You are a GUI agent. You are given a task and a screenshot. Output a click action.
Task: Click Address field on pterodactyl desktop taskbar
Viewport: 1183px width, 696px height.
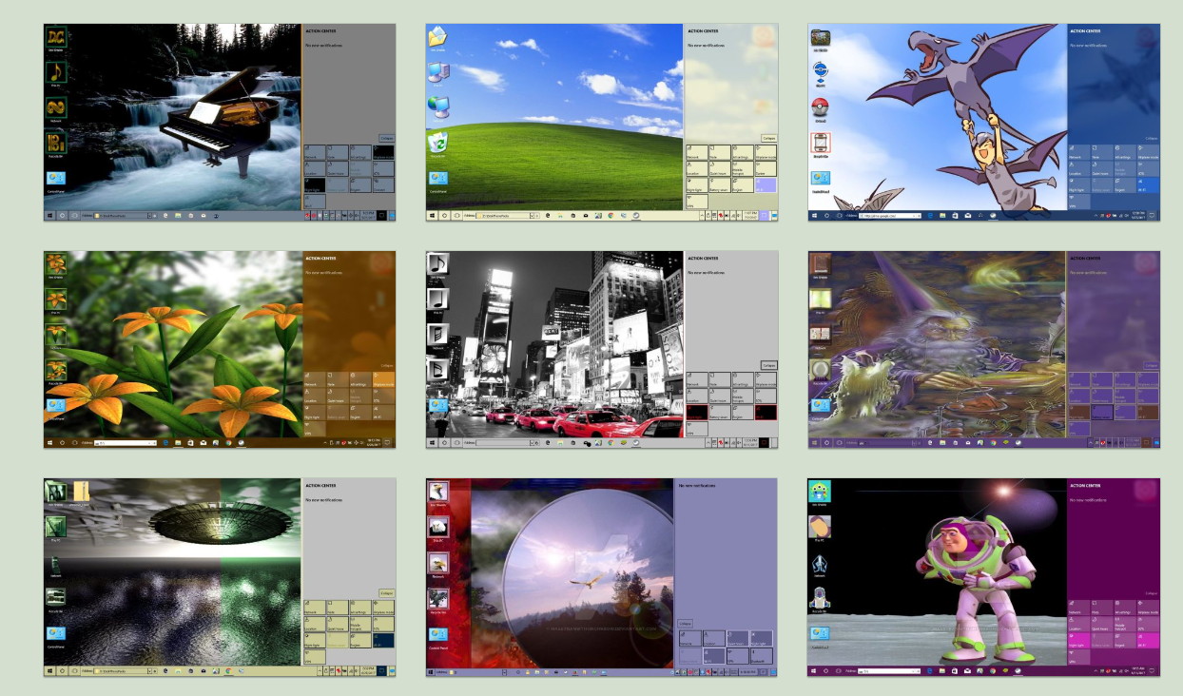pos(890,216)
